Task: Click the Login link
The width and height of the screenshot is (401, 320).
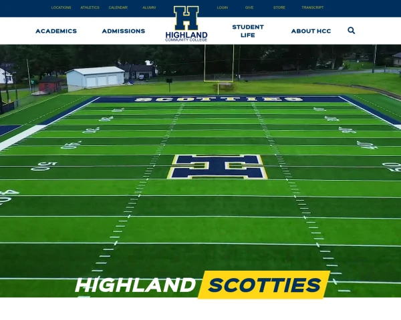Action: coord(223,7)
